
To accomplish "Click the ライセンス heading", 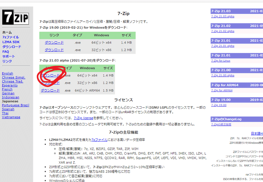I will pos(124,100).
